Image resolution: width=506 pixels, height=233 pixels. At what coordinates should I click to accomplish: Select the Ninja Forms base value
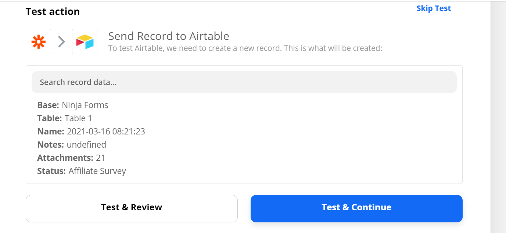[x=85, y=105]
